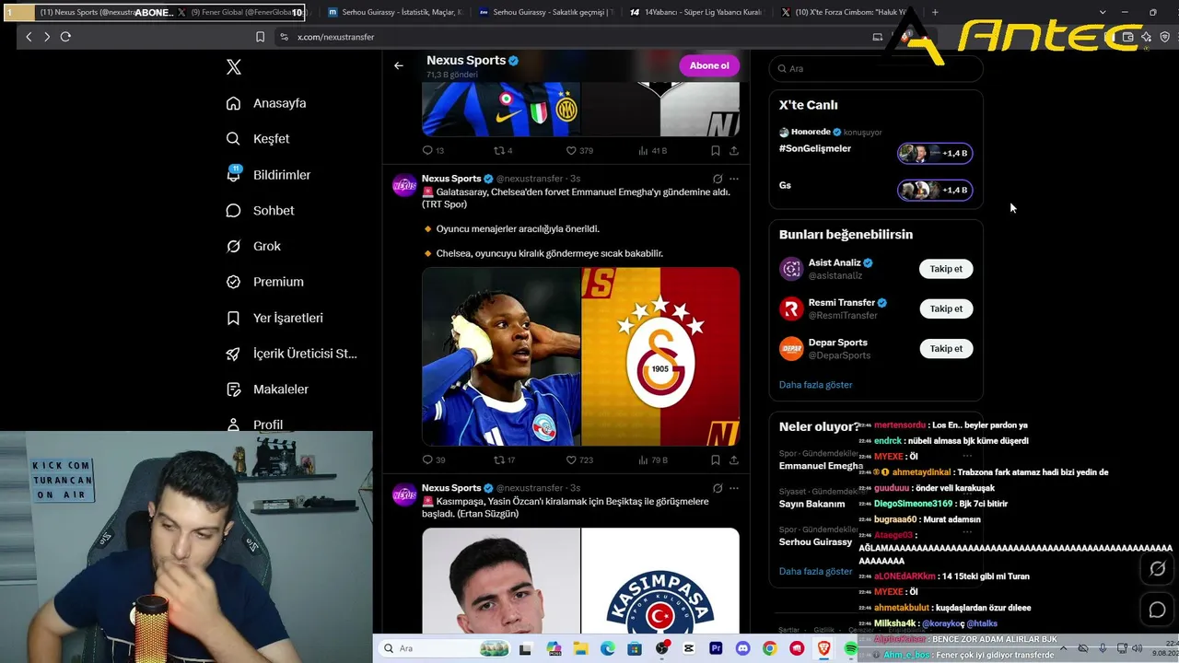Reload the page in the browser

click(x=65, y=37)
